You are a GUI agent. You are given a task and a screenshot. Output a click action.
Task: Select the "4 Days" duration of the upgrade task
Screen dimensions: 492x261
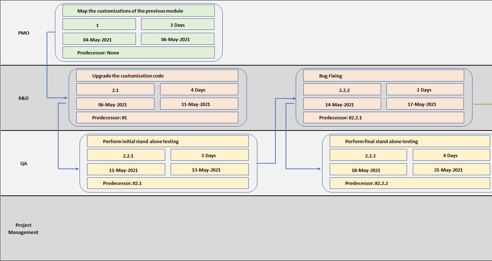coord(198,89)
